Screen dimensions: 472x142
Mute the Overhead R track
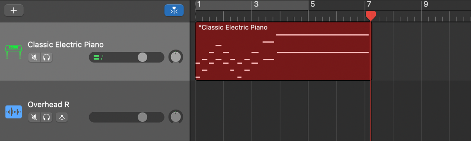pyautogui.click(x=34, y=117)
